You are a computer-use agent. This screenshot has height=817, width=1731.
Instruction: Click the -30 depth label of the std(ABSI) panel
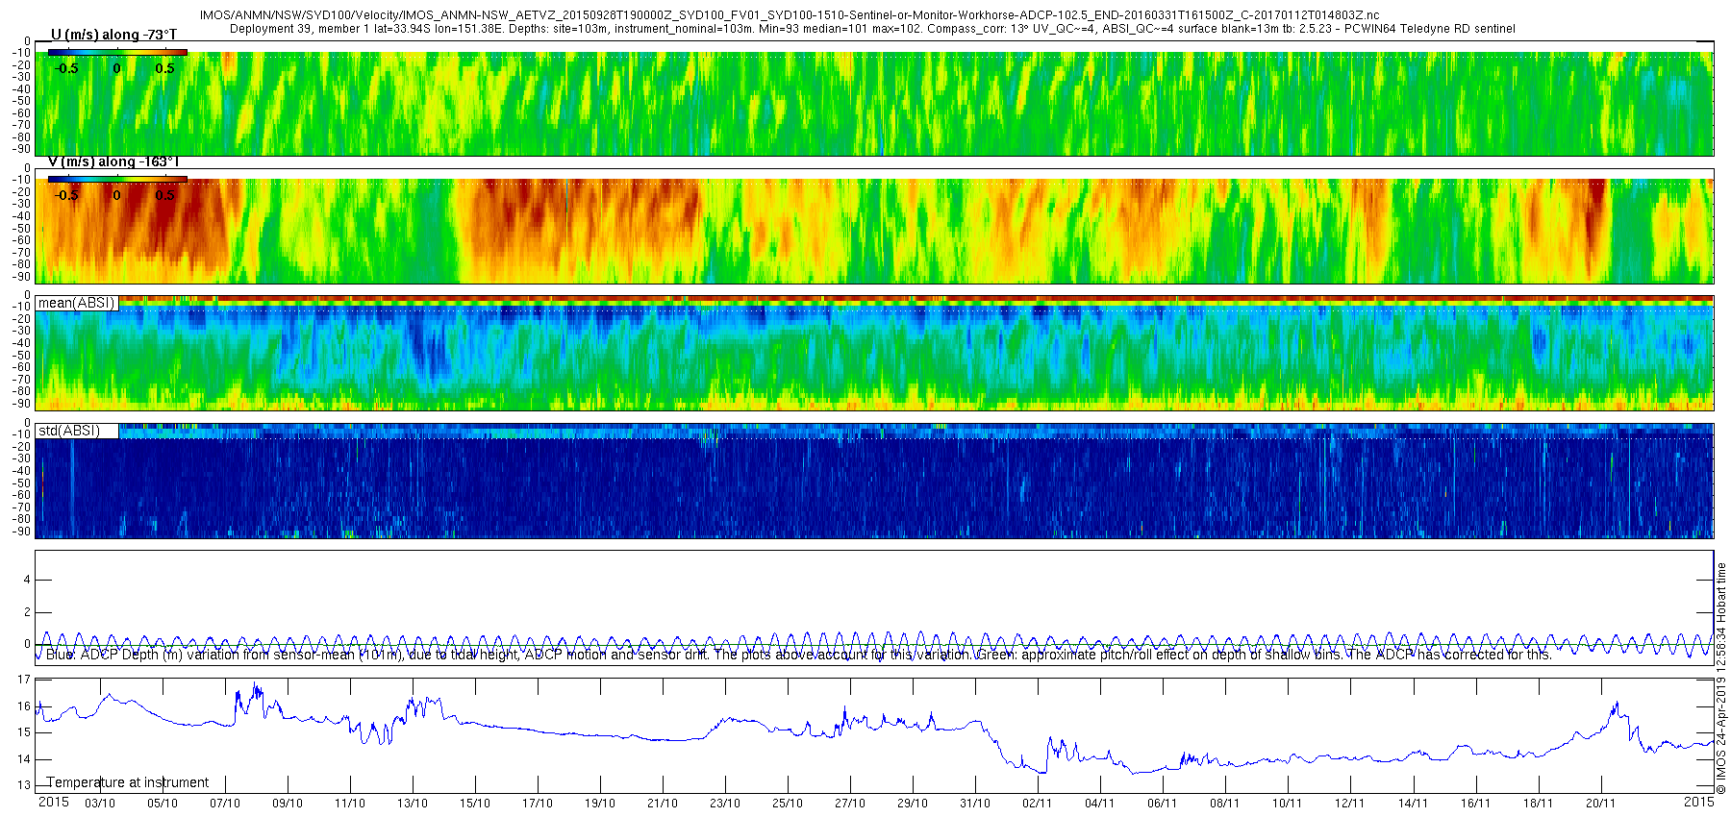(21, 459)
